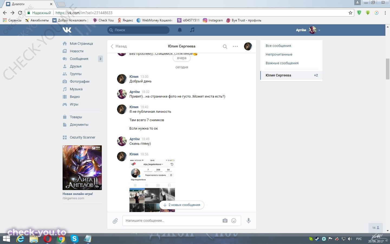Open Друзья in the left menu
Screen dimensions: 390x244
[76, 66]
